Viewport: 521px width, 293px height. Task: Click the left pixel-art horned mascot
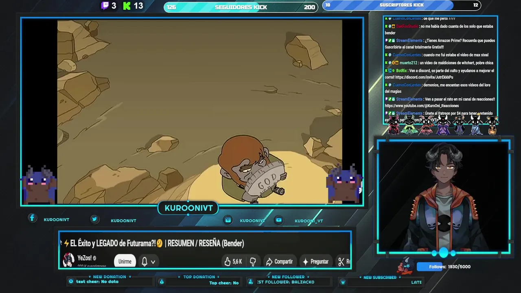tap(39, 184)
